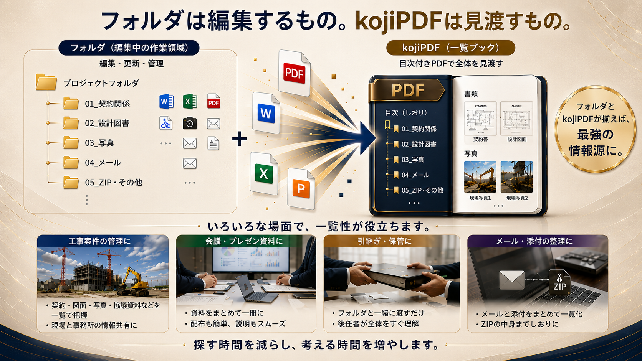Click the large flying red PDF file icon
642x361 pixels.
click(294, 73)
